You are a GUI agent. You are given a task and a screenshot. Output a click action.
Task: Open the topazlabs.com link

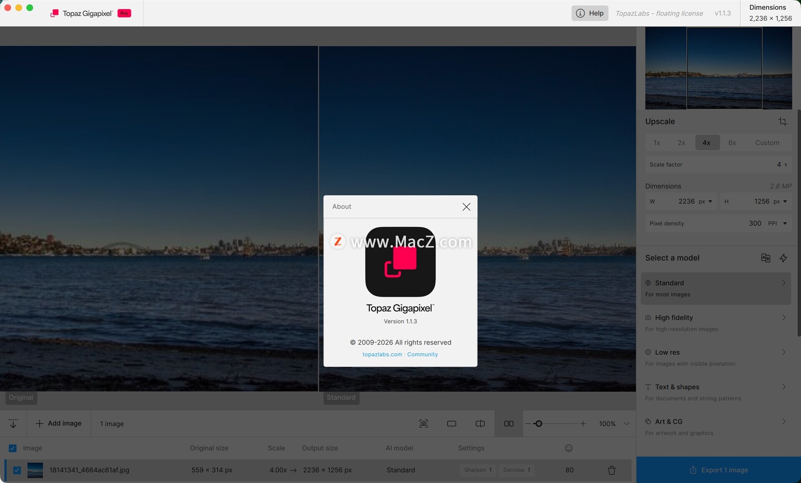pos(382,354)
